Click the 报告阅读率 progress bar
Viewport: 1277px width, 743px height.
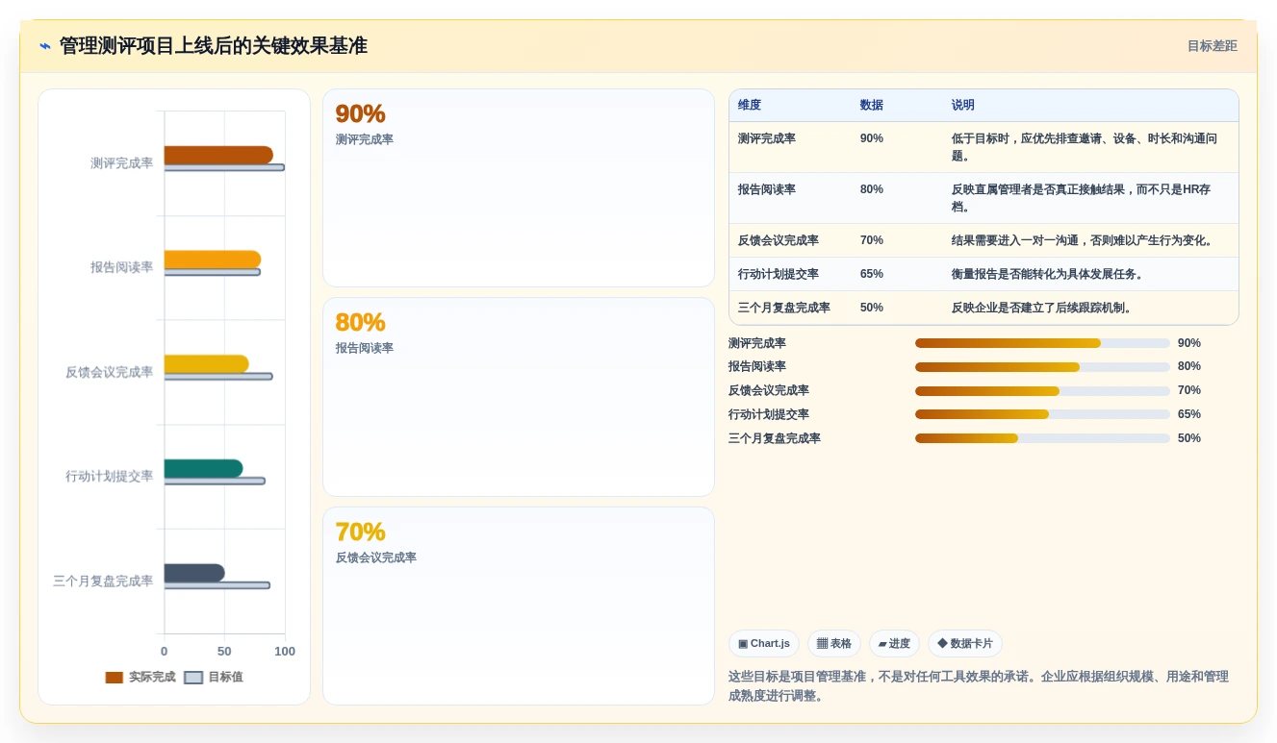click(x=1042, y=366)
